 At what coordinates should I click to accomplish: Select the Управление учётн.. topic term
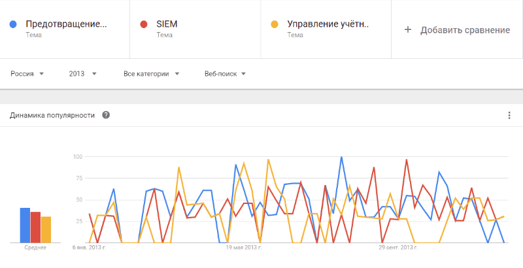328,25
